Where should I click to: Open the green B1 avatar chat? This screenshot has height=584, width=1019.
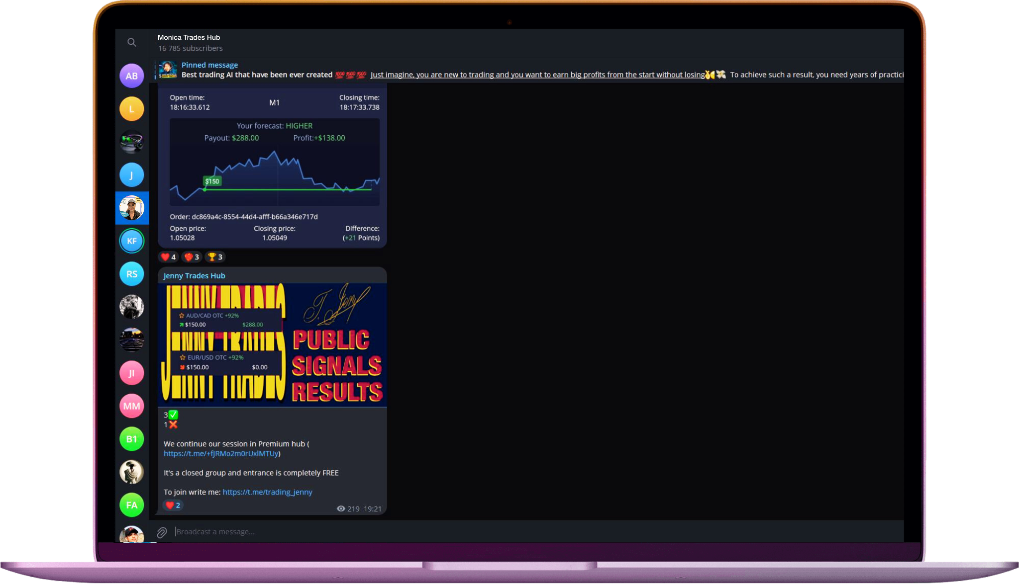pyautogui.click(x=131, y=439)
